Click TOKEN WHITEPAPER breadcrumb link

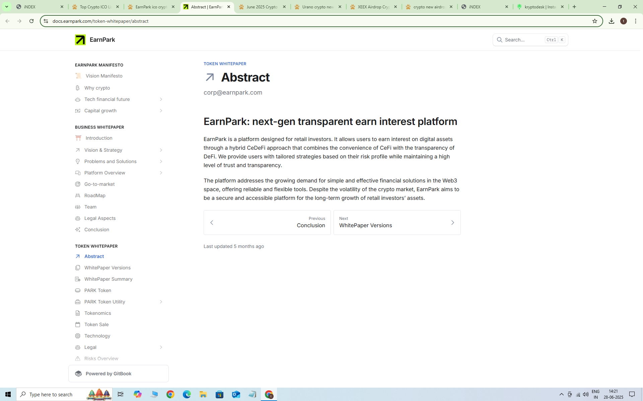[x=225, y=63]
